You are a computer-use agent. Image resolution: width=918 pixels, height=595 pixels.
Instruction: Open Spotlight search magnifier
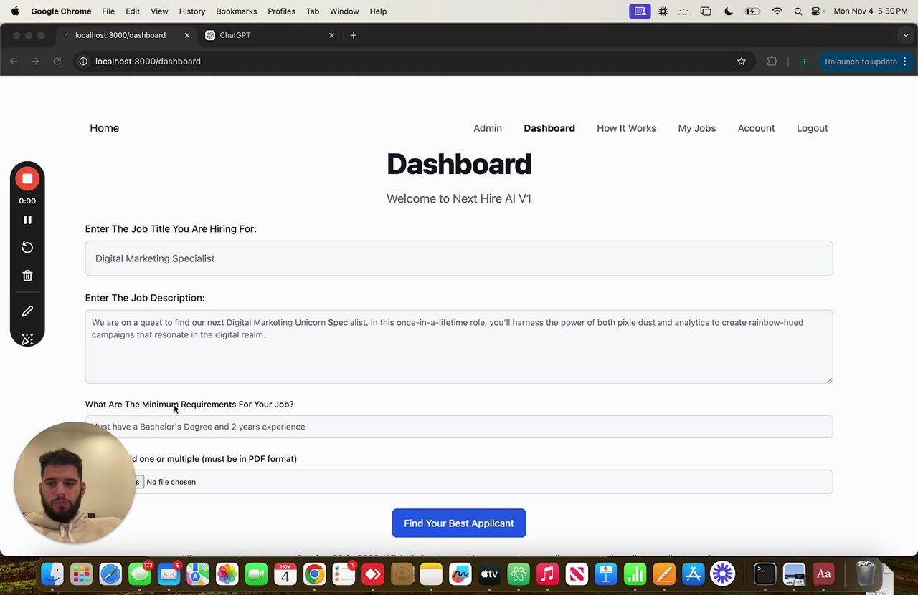[x=798, y=11]
